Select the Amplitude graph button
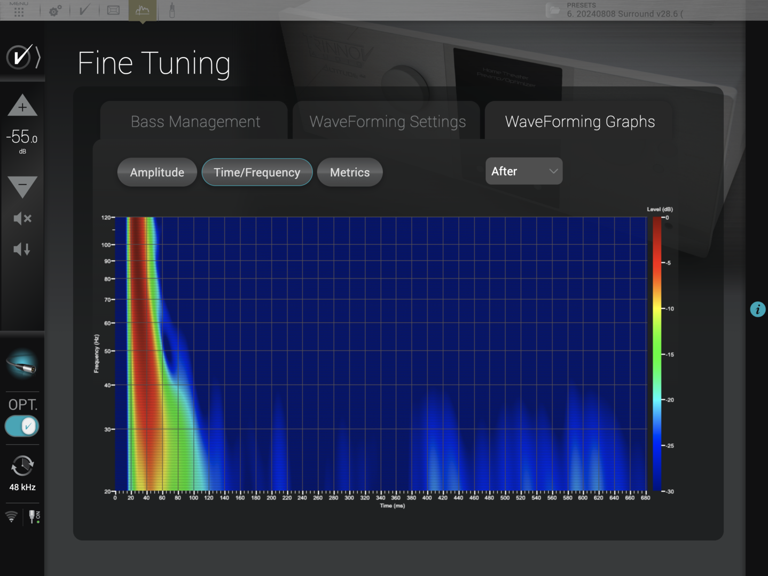Viewport: 768px width, 576px height. click(157, 172)
